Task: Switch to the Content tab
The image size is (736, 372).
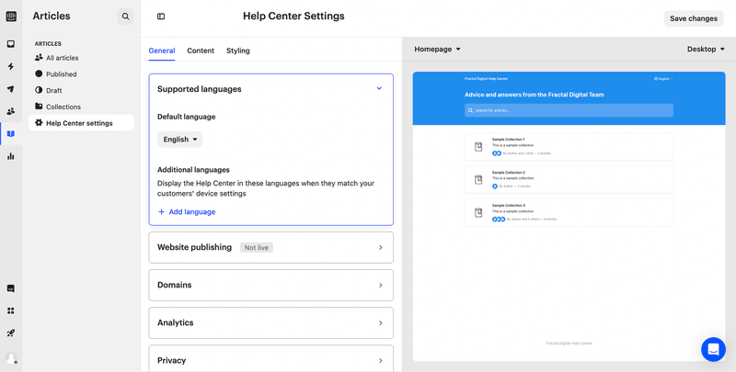Action: click(201, 51)
